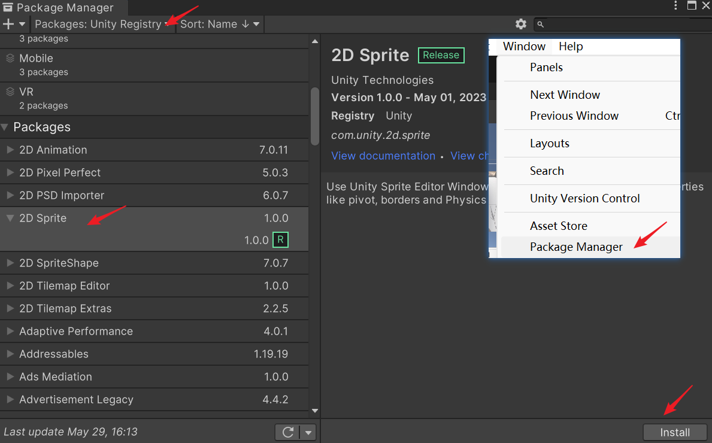Expand the Adaptive Performance package
Image resolution: width=712 pixels, height=443 pixels.
pyautogui.click(x=10, y=331)
